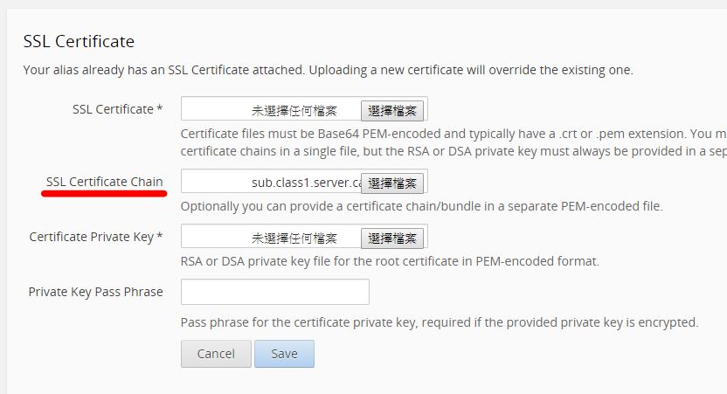Click the choose file button for SSL Certificate Chain
Viewport: 727px width, 394px height.
[x=392, y=183]
